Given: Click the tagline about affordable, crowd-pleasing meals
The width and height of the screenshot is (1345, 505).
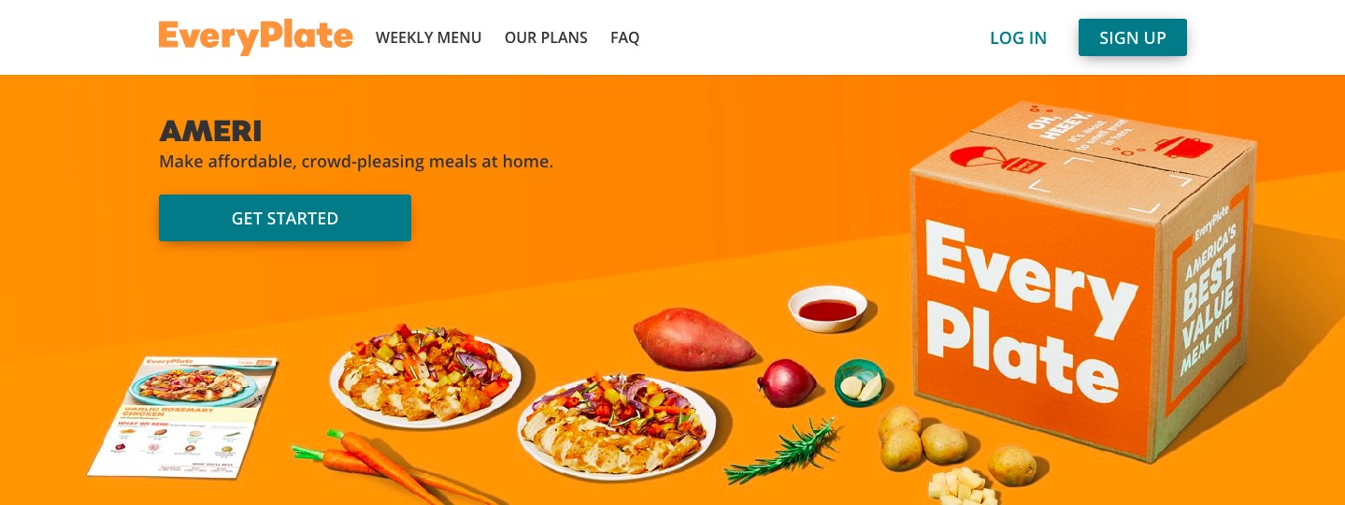Looking at the screenshot, I should 356,162.
